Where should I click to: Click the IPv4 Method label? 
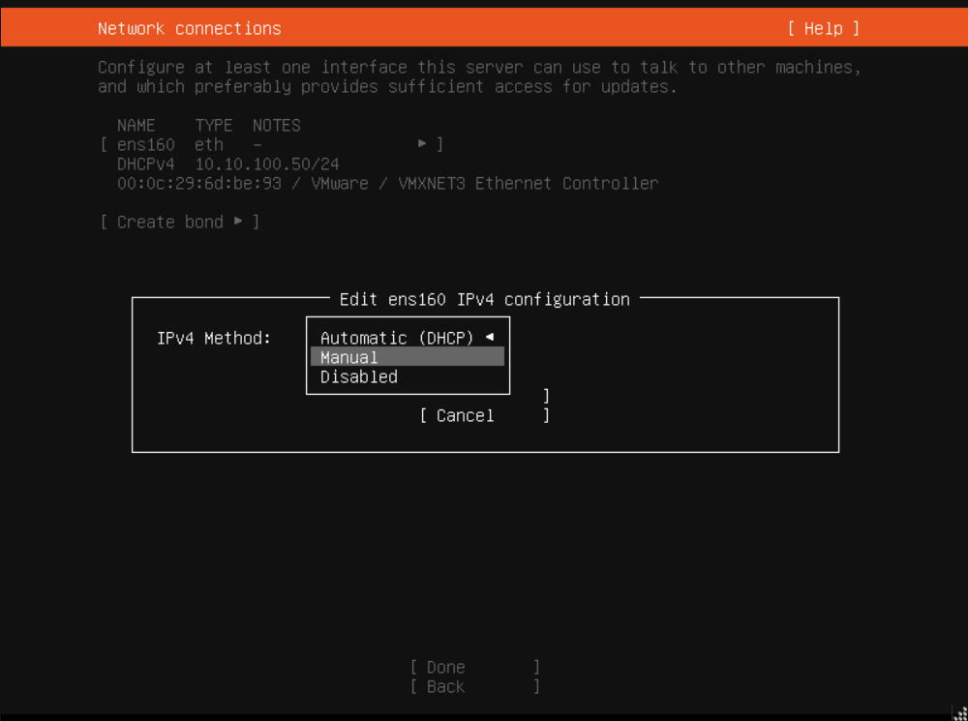point(214,338)
